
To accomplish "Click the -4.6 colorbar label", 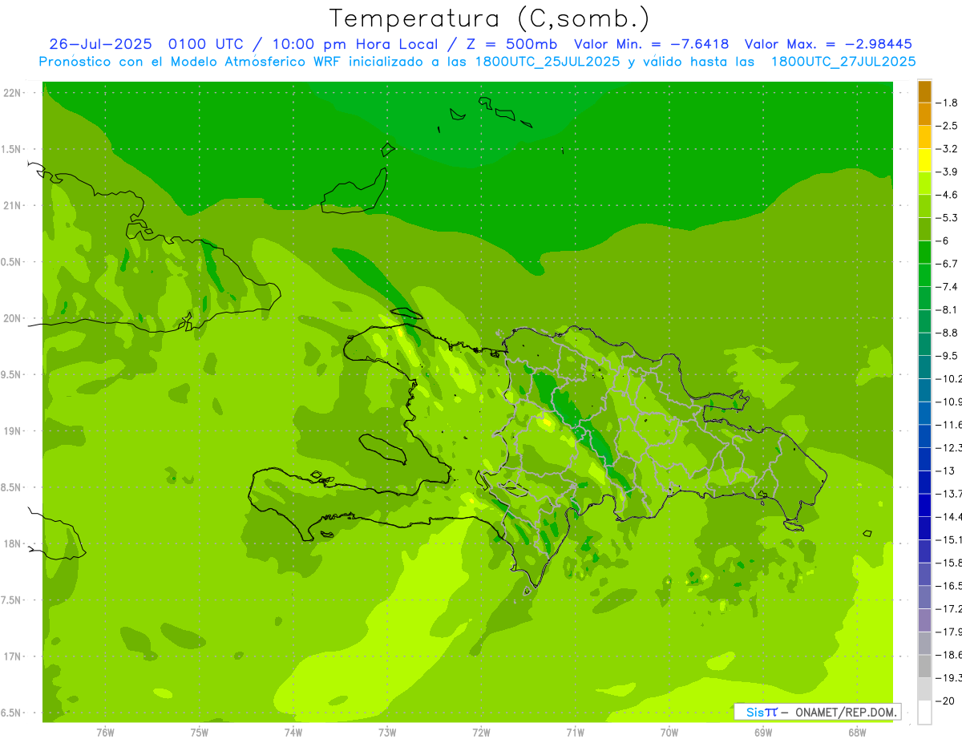I will (x=948, y=195).
